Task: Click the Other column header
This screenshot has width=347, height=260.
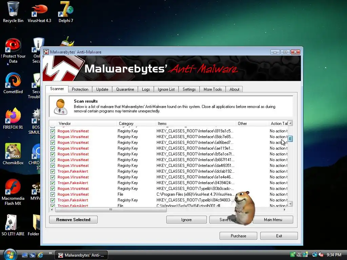Action: coord(252,123)
